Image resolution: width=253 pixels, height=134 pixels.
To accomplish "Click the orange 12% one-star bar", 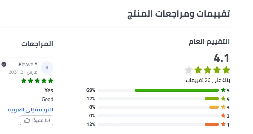I will 212,124.
